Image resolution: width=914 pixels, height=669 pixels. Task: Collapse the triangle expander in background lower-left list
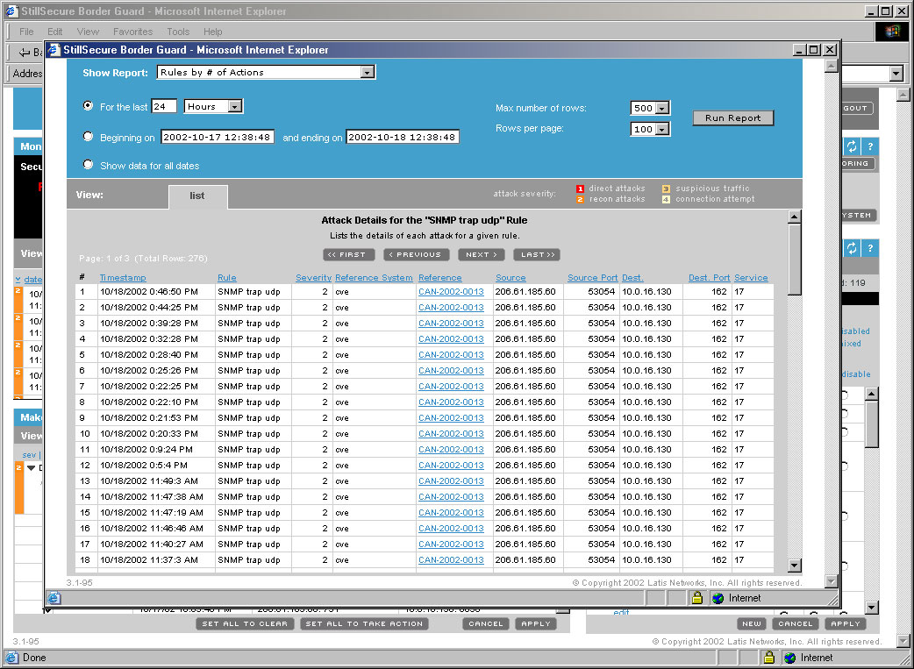coord(31,468)
